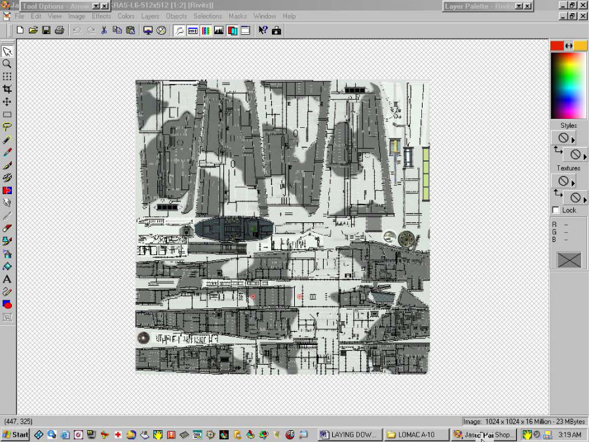The height and width of the screenshot is (442, 589).
Task: Click the New image icon
Action: [x=20, y=30]
